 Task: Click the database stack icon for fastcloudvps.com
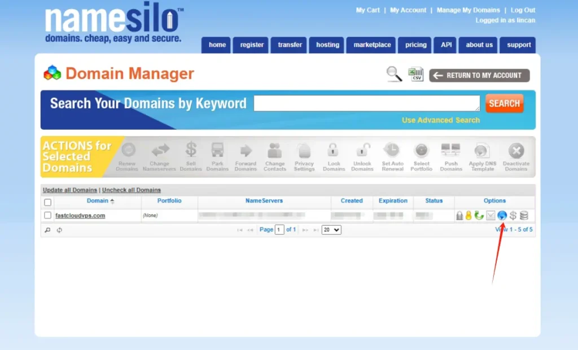(524, 216)
